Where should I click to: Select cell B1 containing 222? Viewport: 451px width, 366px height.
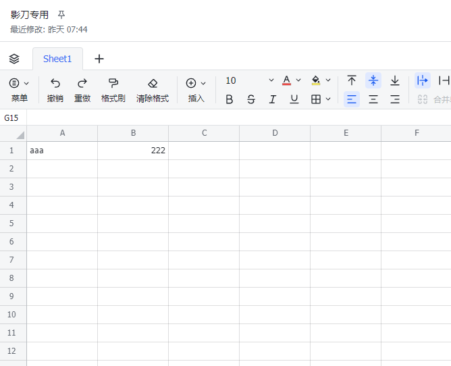(x=133, y=151)
